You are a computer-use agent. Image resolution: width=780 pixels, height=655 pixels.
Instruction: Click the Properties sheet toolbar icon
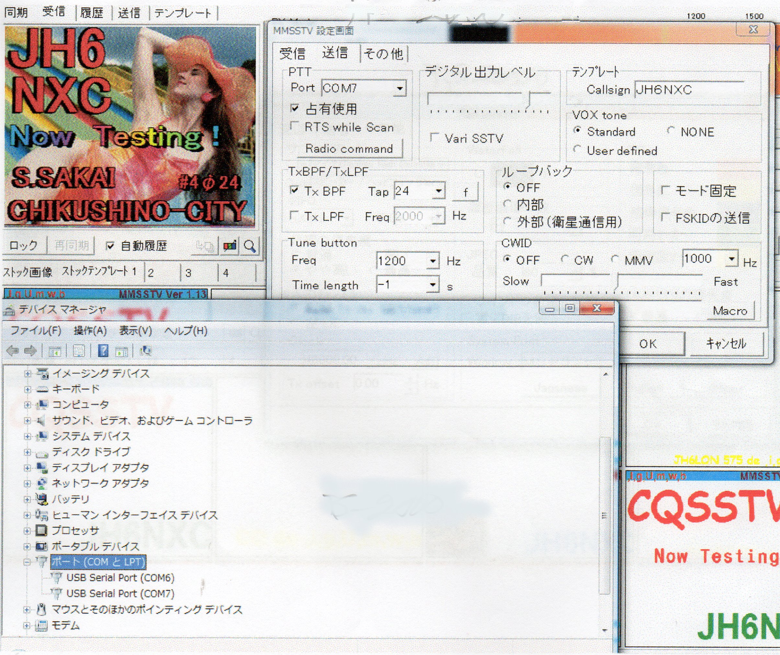(x=79, y=351)
